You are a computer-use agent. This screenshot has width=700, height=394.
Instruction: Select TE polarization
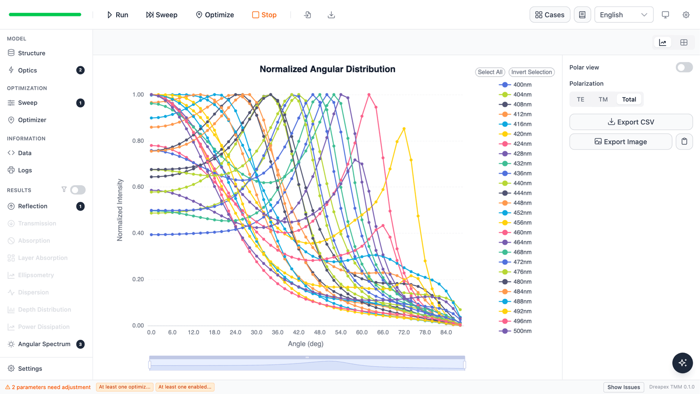(580, 99)
